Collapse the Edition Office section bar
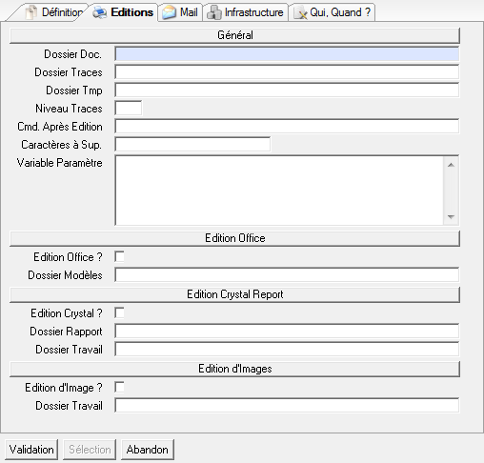The width and height of the screenshot is (484, 463). click(x=234, y=238)
